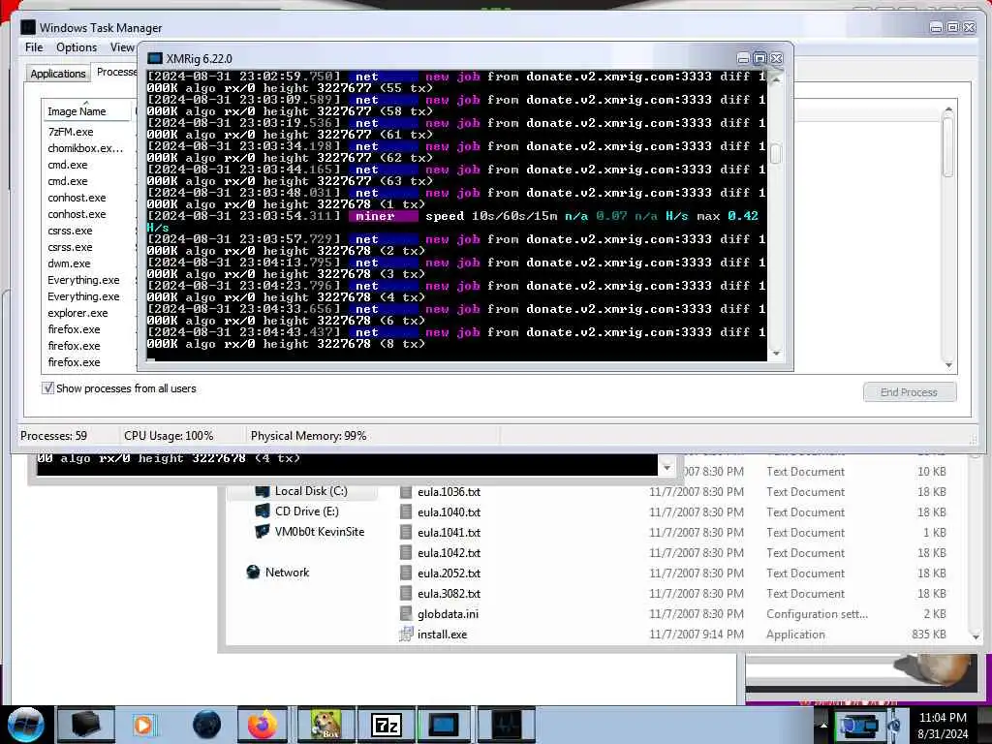Select the 7zFM.exe process

71,132
